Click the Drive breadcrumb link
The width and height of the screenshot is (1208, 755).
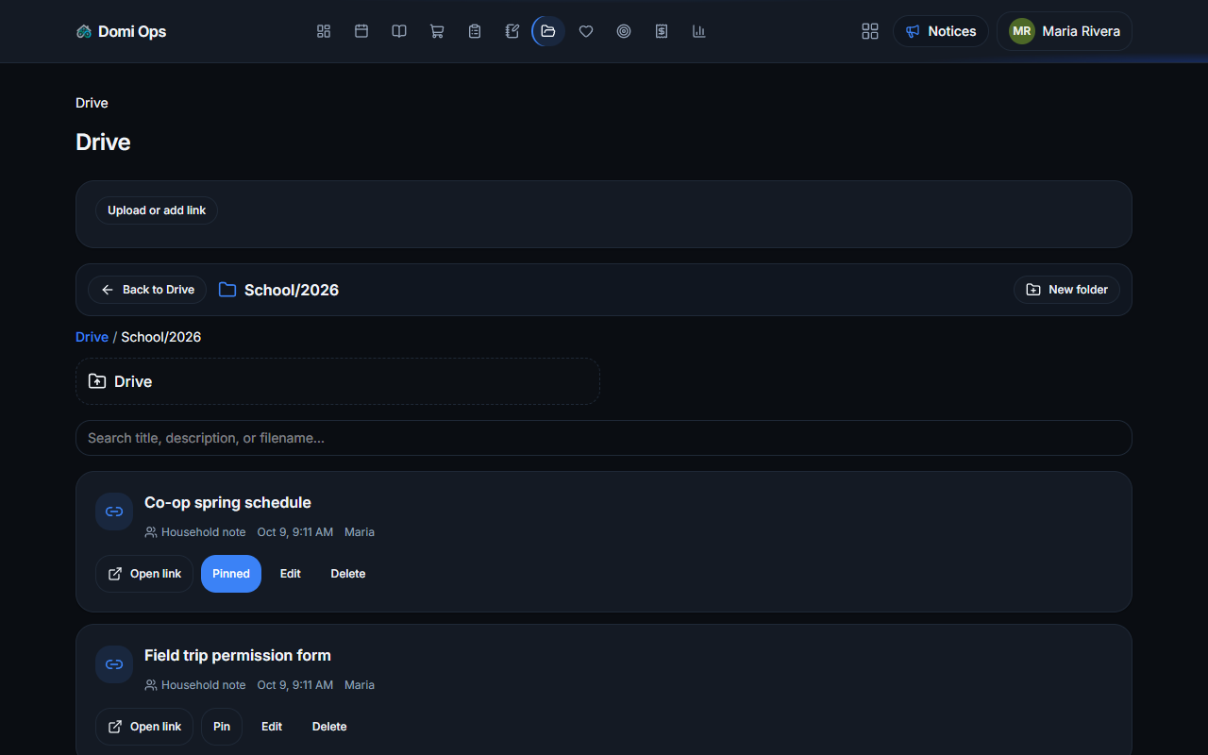(92, 337)
